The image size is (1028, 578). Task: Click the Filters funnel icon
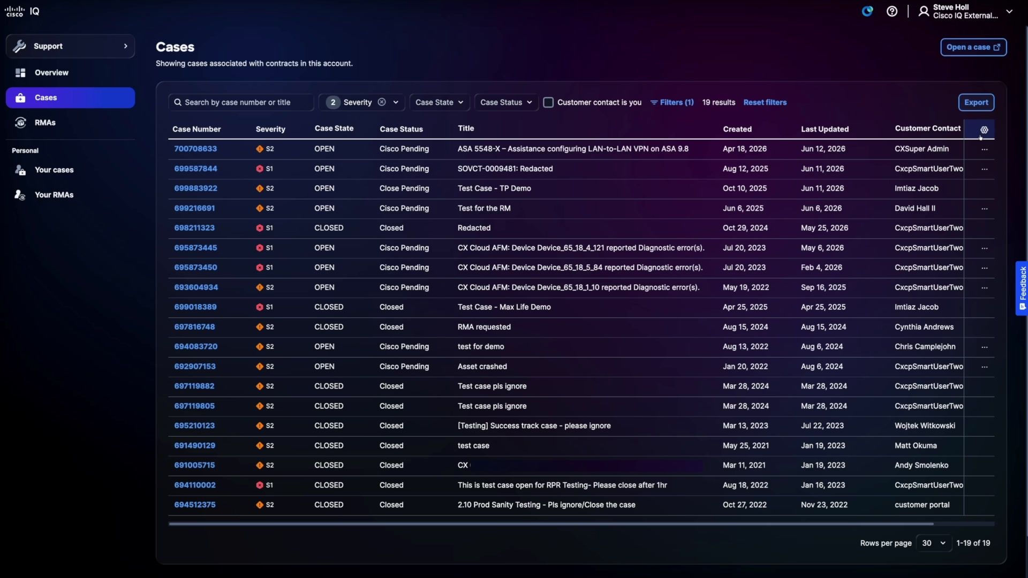654,102
